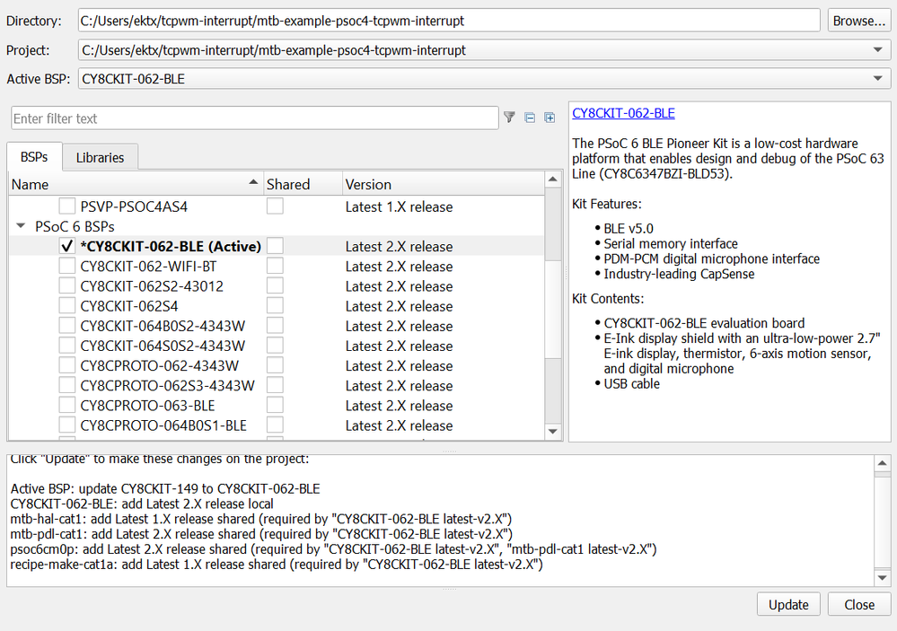Click the Shared column header
Screen dimensions: 897x631
pyautogui.click(x=303, y=184)
